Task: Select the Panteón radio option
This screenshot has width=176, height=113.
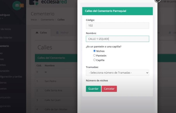Action: coord(94,55)
